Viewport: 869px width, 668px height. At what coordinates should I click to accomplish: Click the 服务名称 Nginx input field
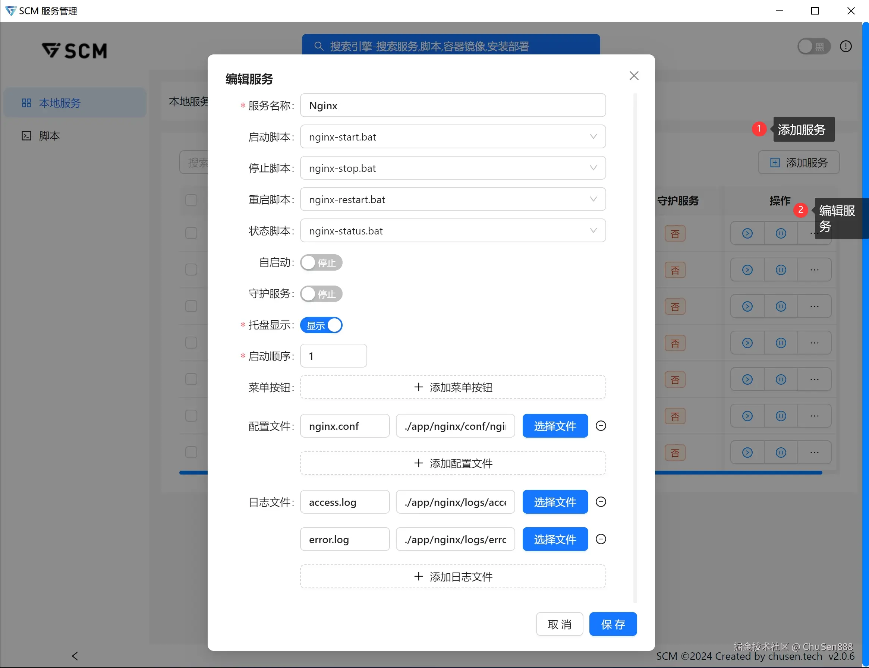pyautogui.click(x=453, y=105)
